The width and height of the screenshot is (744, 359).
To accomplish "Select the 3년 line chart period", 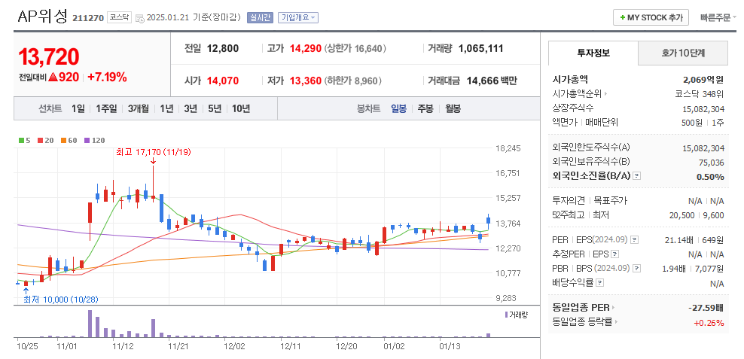I will (191, 108).
